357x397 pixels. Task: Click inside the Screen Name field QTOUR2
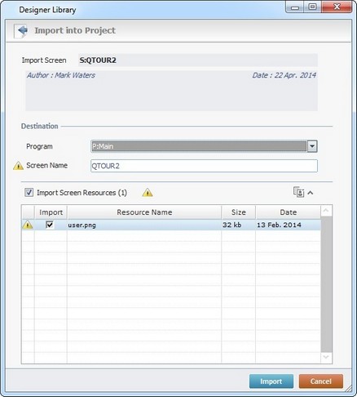204,166
